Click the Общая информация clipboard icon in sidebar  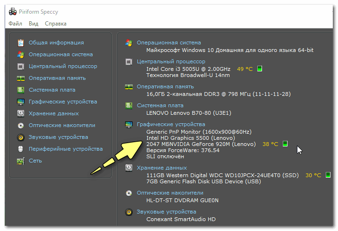(21, 43)
